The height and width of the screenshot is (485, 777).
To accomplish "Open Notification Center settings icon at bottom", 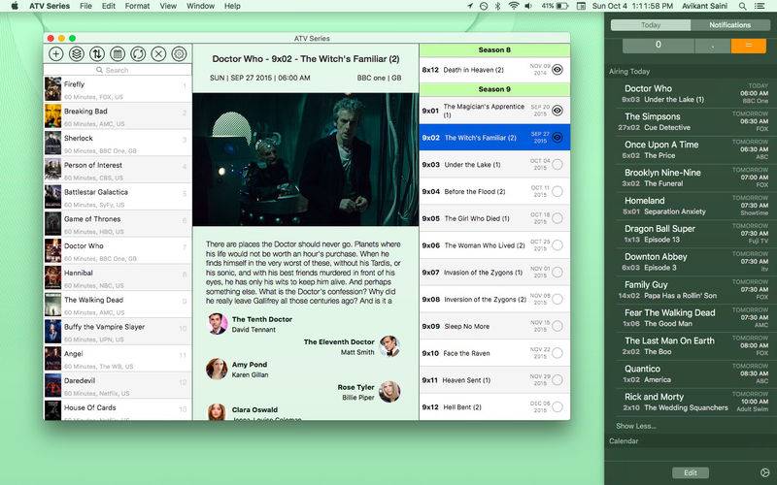I will pyautogui.click(x=764, y=472).
